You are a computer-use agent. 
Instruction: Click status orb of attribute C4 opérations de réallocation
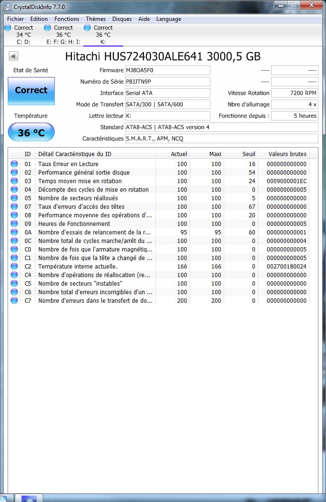click(x=14, y=275)
